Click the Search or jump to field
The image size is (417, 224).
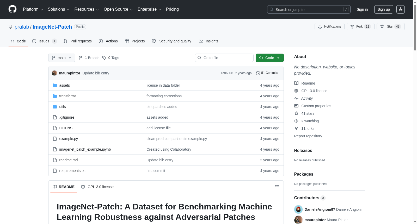(x=309, y=9)
